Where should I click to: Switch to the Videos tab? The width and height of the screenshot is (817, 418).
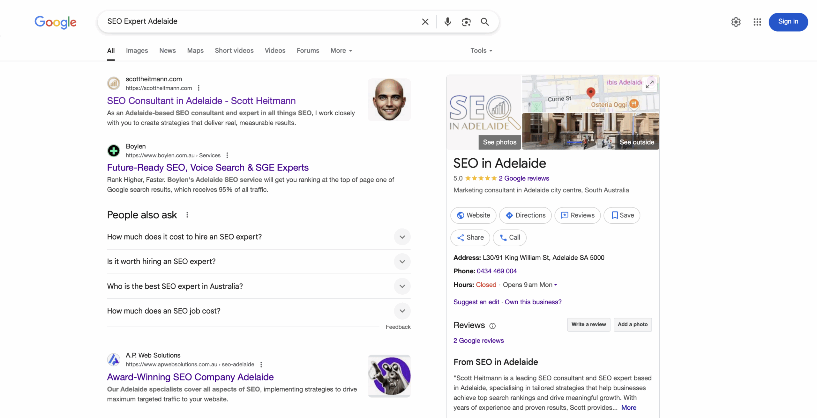tap(275, 50)
